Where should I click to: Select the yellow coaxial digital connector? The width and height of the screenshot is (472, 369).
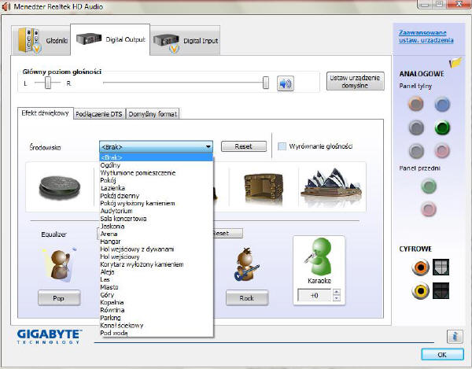pyautogui.click(x=420, y=291)
